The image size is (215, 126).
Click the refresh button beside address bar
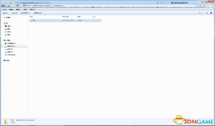(199, 6)
